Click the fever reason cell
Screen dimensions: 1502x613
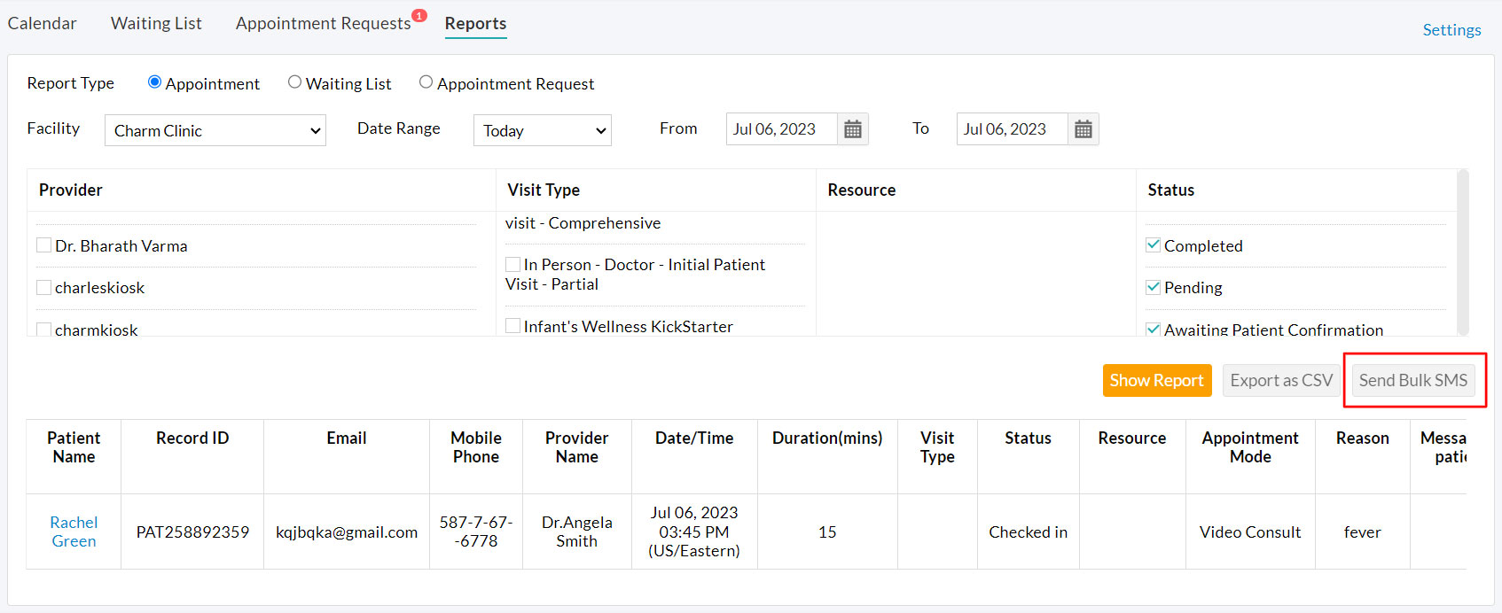pos(1363,532)
